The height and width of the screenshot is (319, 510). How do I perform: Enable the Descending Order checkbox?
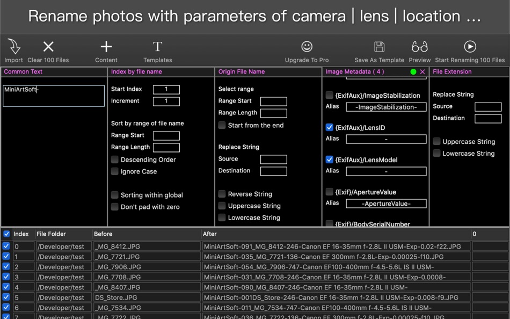[x=115, y=160]
